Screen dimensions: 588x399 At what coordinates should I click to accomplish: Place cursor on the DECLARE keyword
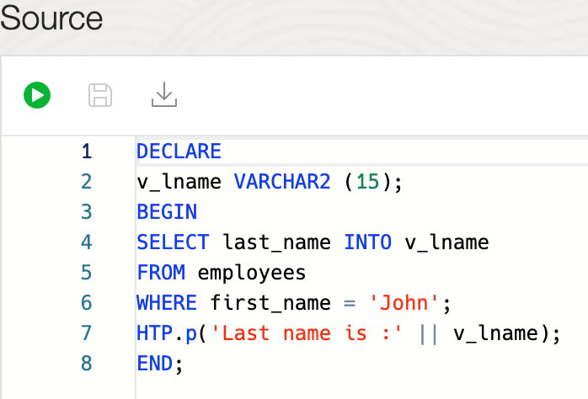pos(179,152)
